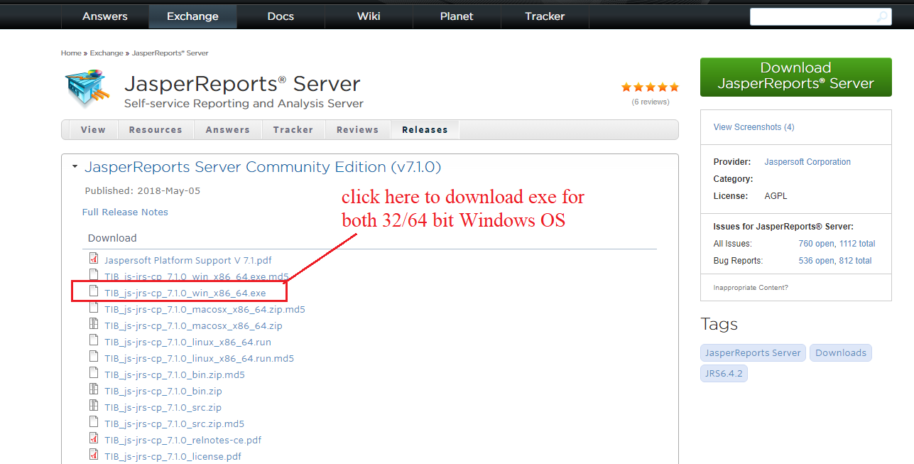Open the Answers menu item
The height and width of the screenshot is (464, 914).
click(x=105, y=16)
